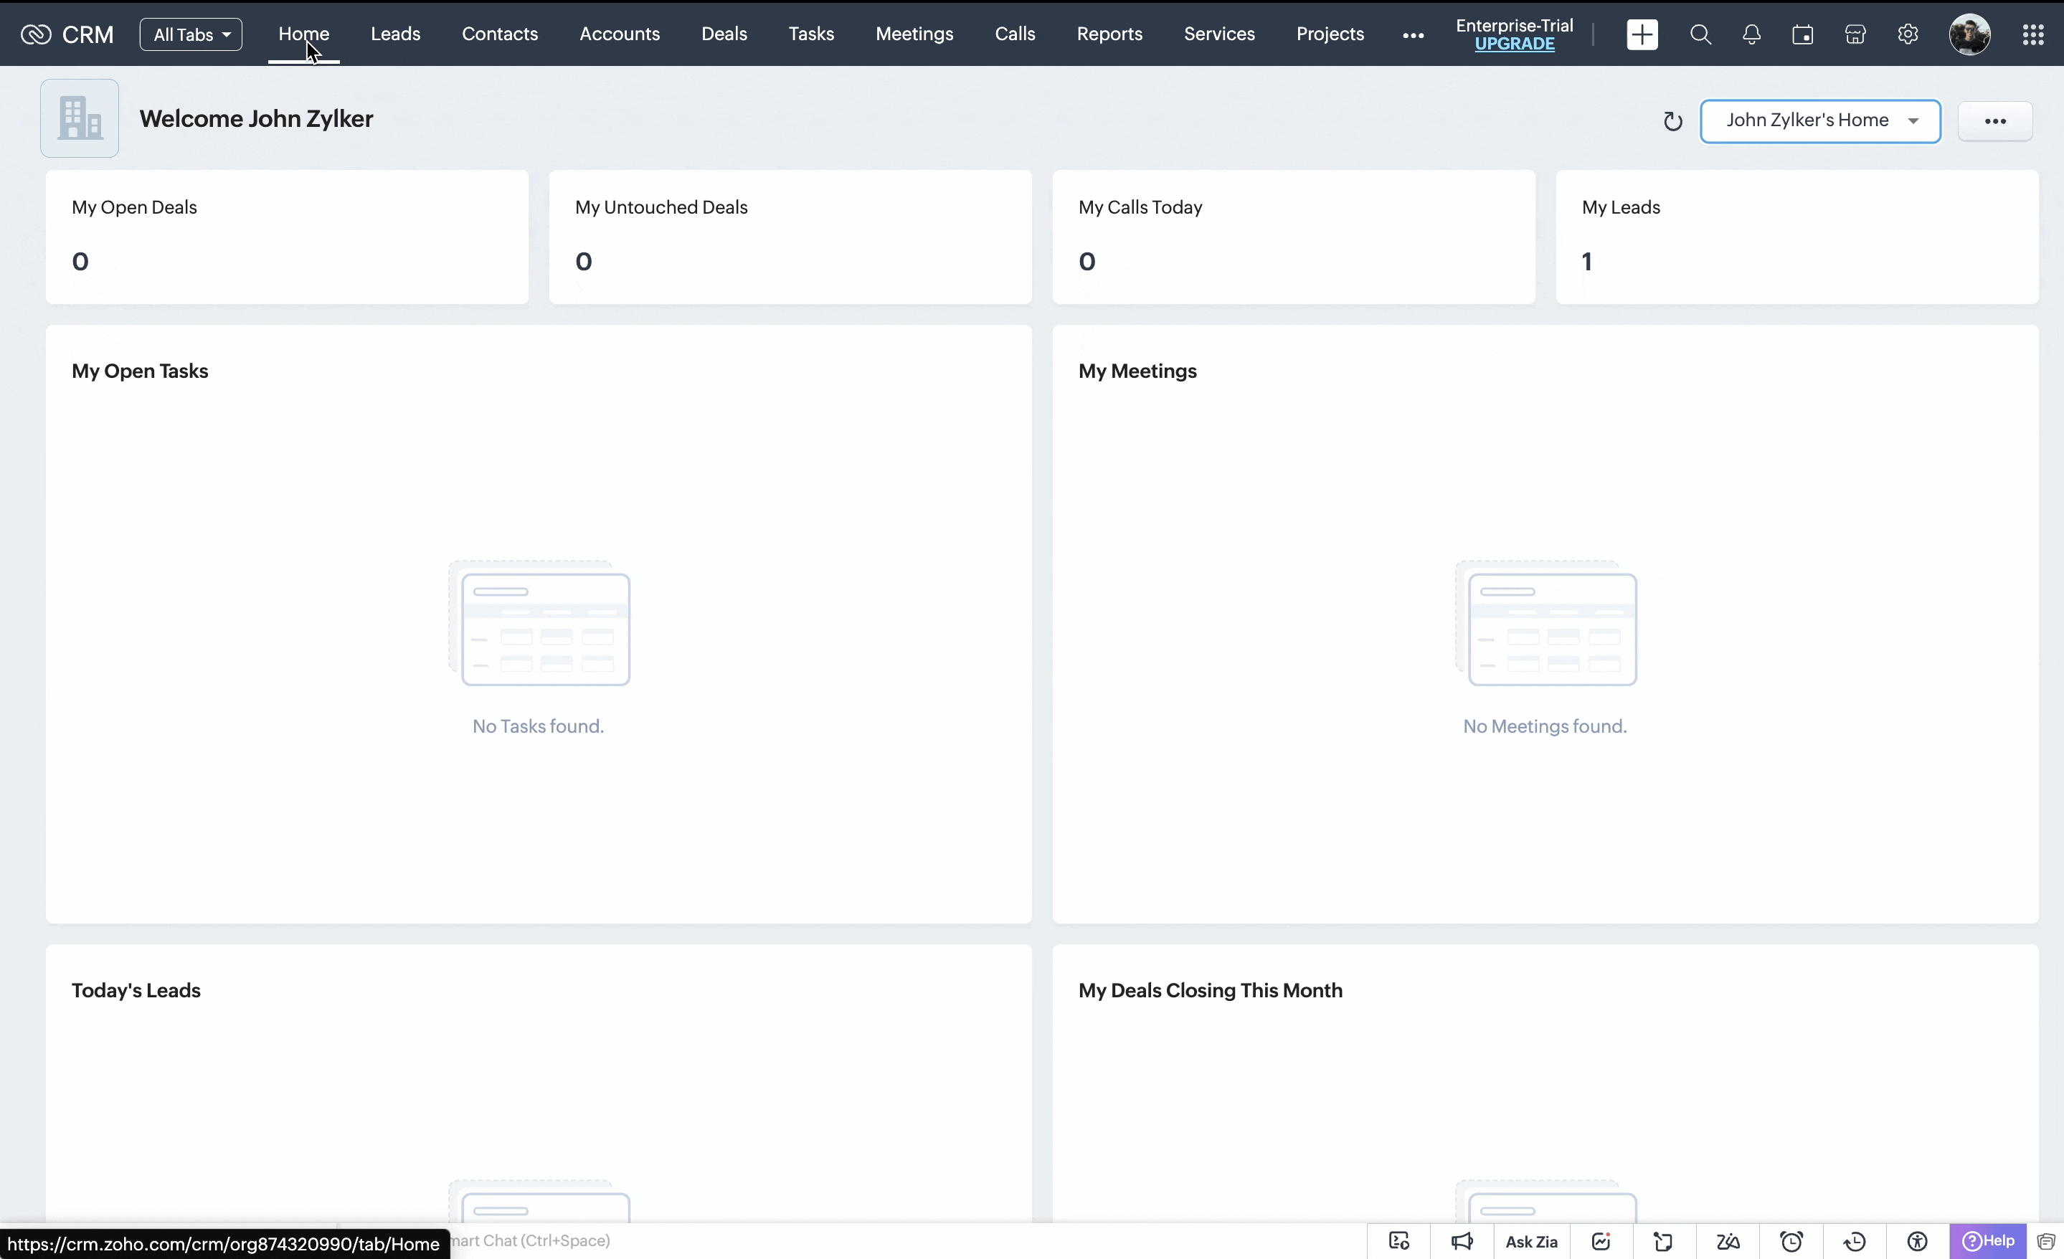Click the refresh home page icon
Image resolution: width=2064 pixels, height=1259 pixels.
(x=1672, y=121)
